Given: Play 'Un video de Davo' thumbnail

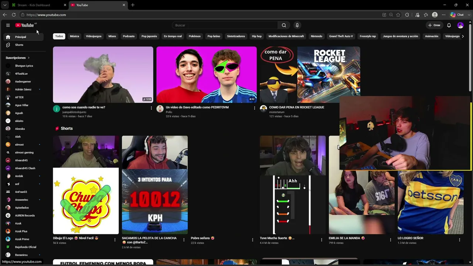Looking at the screenshot, I should point(207,75).
